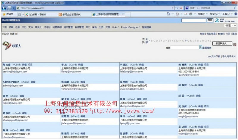Click the Read Mail envelope icon
Viewport: 238px width, 140px height.
pyautogui.click(x=185, y=14)
